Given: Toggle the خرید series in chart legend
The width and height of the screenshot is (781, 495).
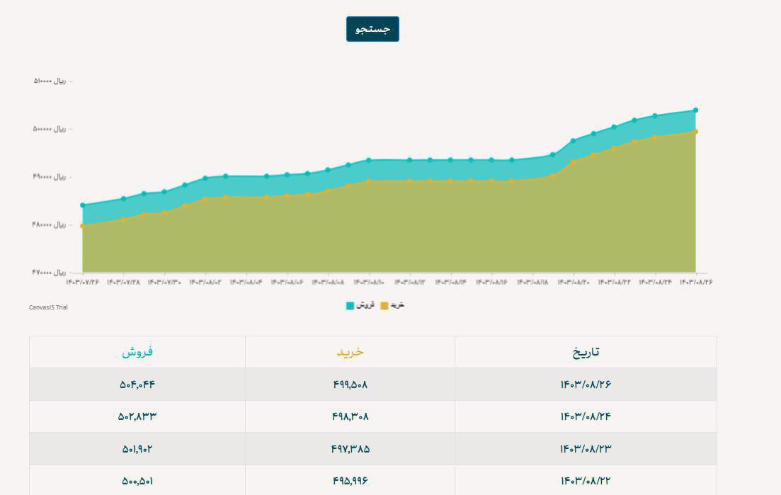Looking at the screenshot, I should point(392,305).
